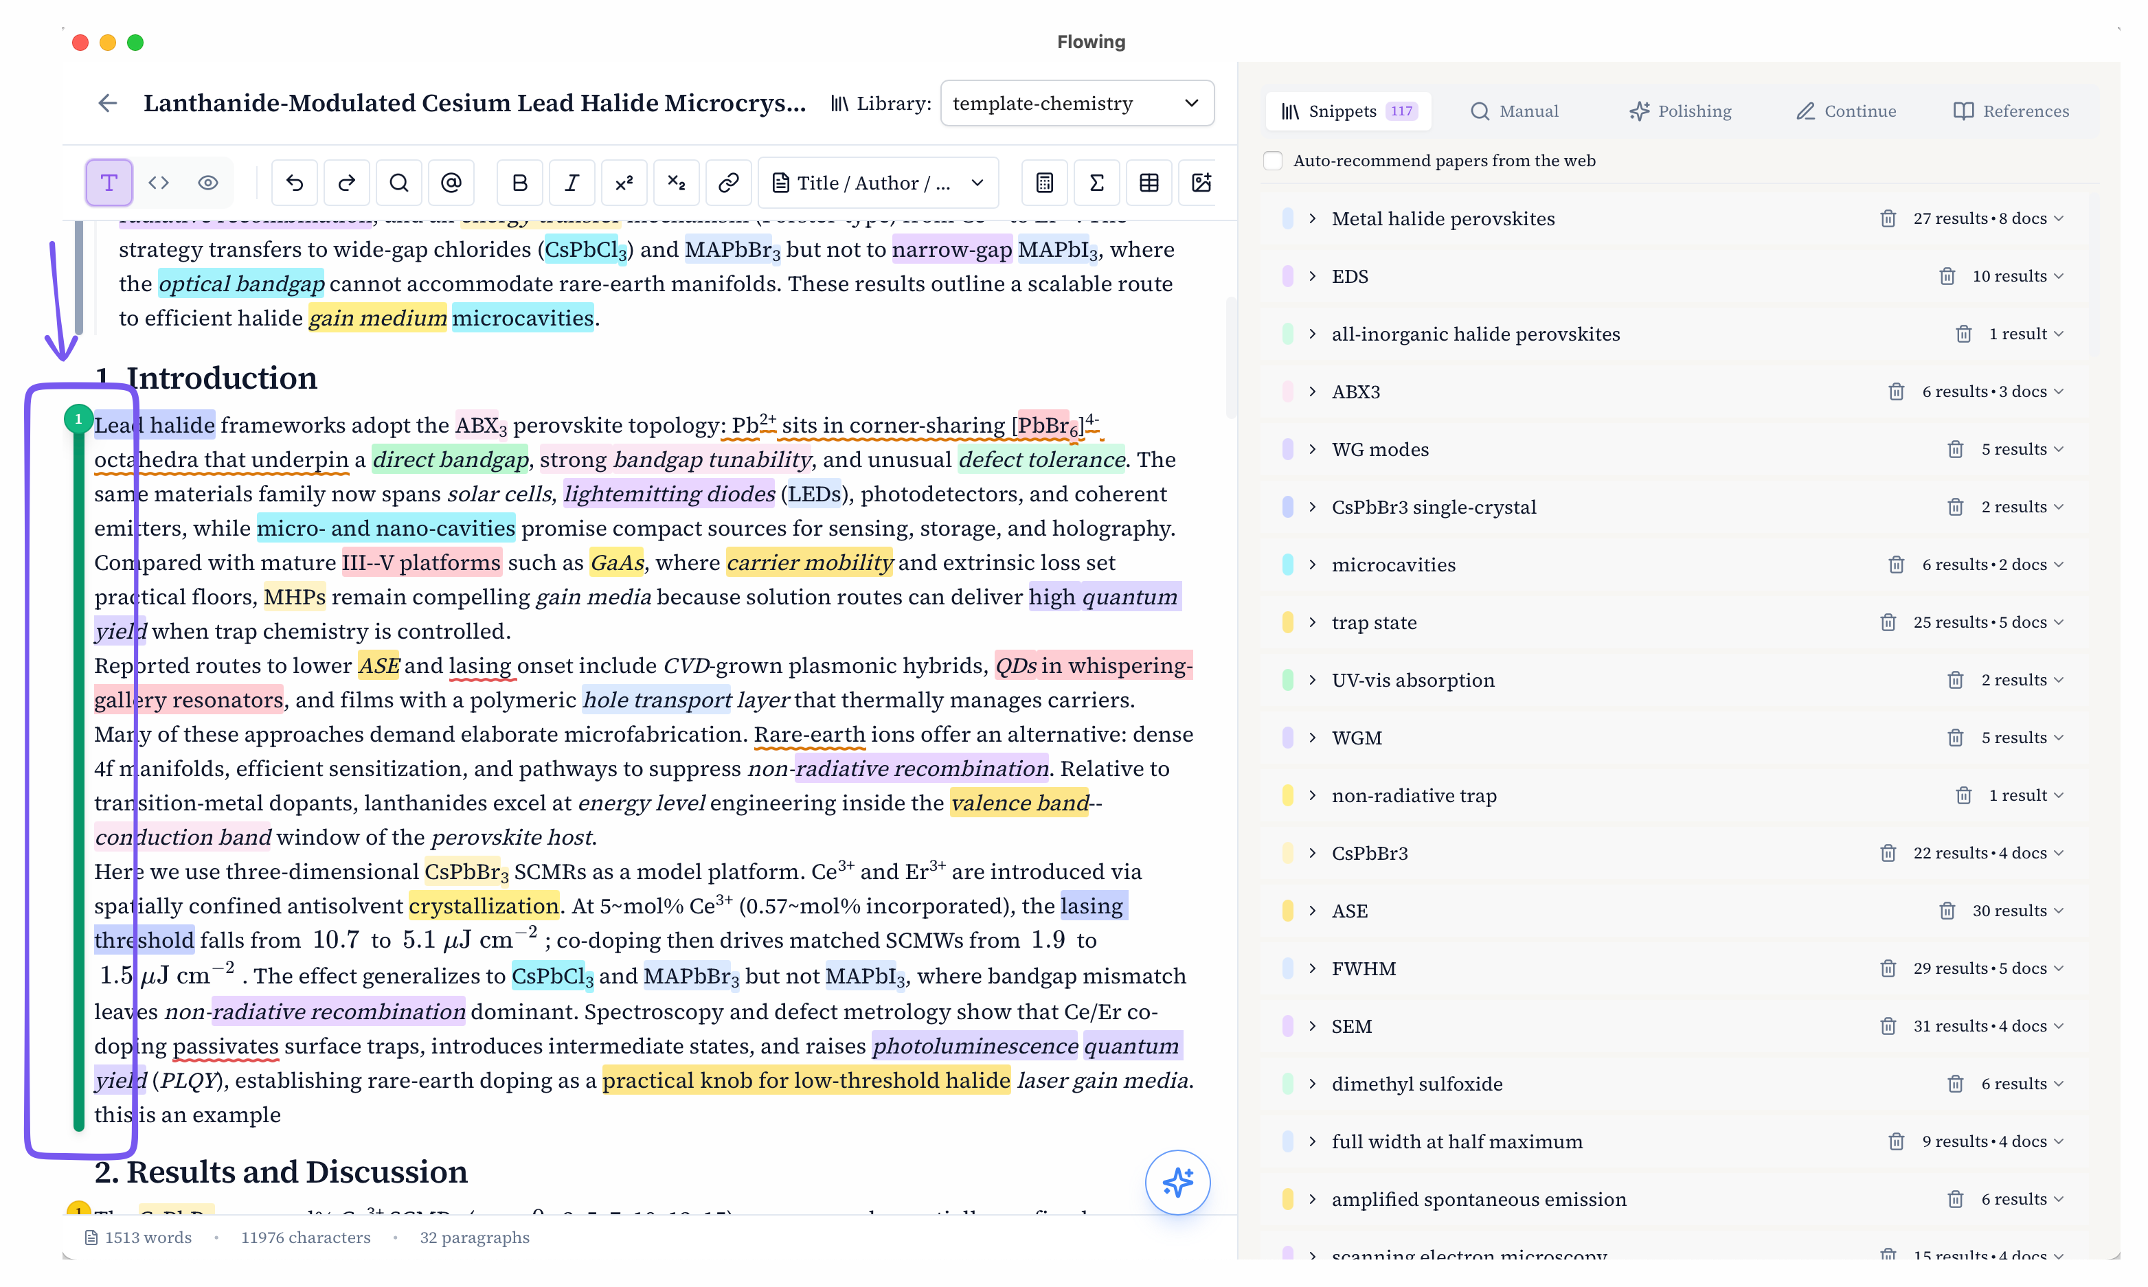Click the calculator toolbar icon
This screenshot has height=1287, width=2148.
click(1045, 183)
